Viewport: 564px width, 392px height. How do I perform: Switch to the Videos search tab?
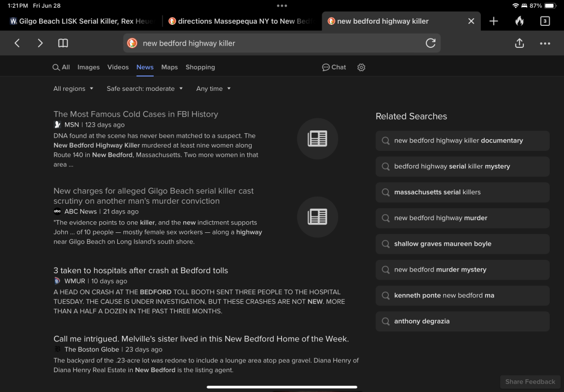click(118, 67)
